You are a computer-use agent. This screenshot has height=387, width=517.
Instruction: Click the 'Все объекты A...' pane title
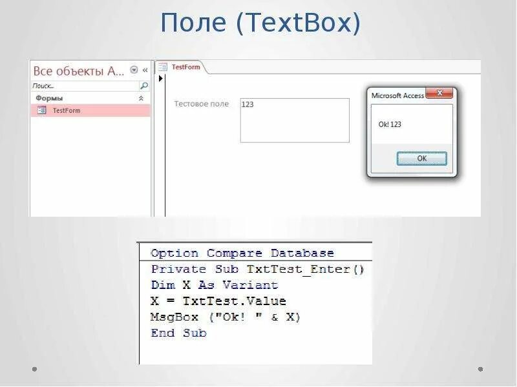click(78, 71)
